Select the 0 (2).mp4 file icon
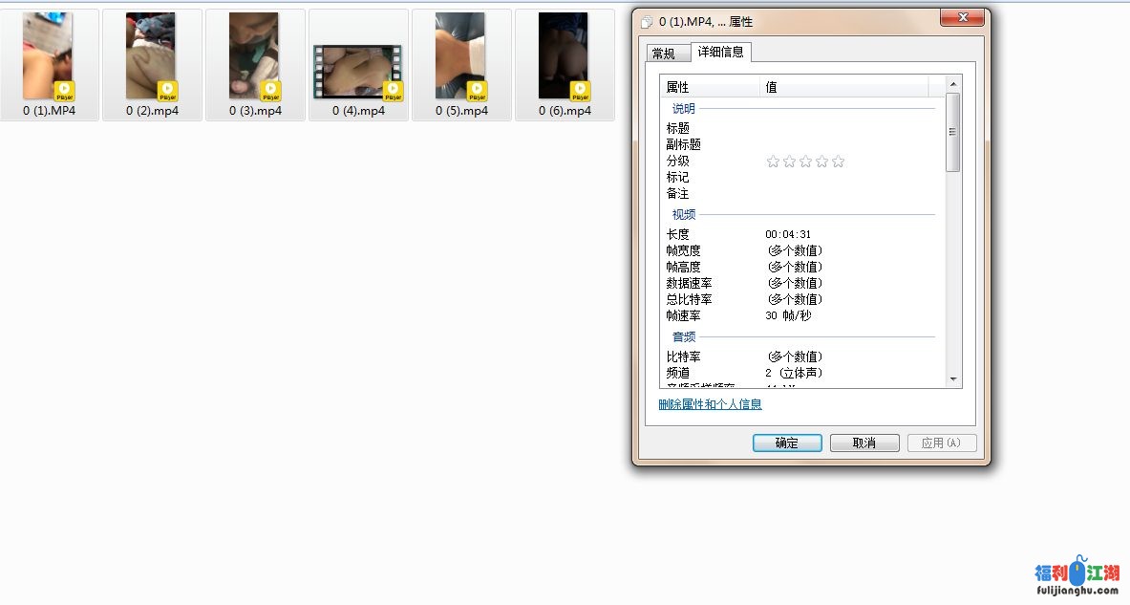 pos(152,57)
